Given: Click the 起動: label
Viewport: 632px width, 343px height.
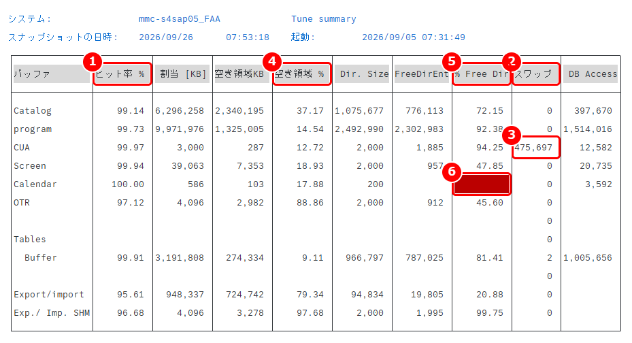Looking at the screenshot, I should (302, 37).
